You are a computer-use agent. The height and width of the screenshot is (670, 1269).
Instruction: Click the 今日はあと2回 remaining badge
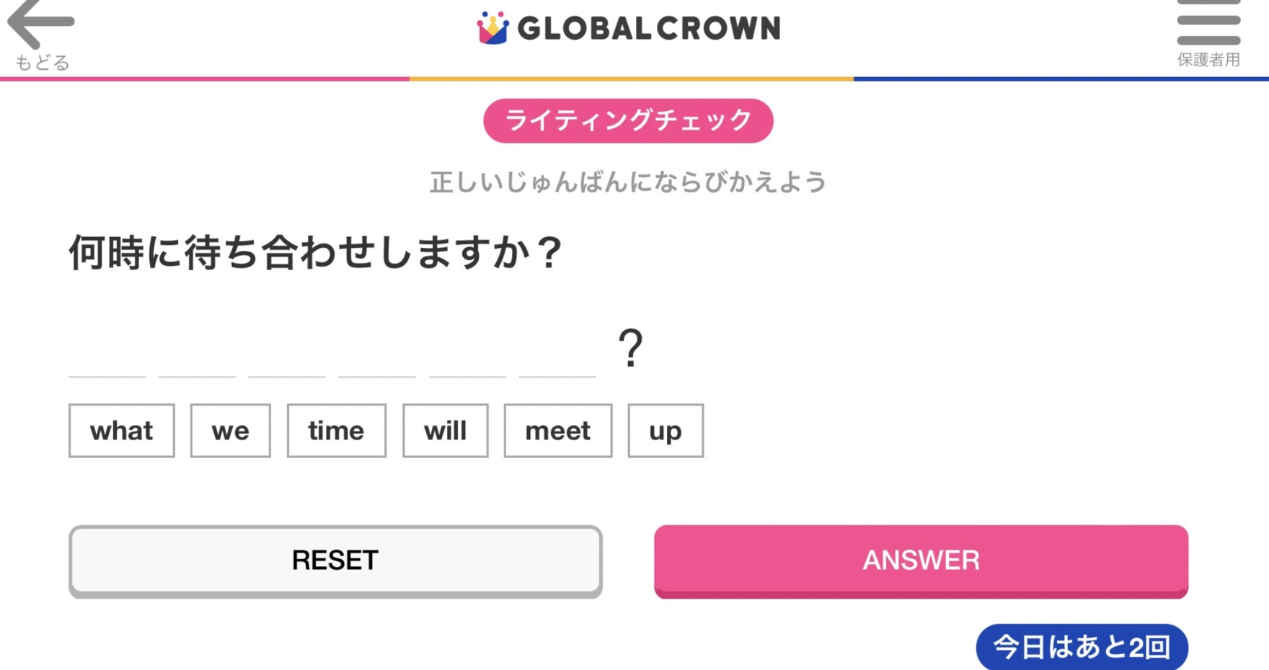[x=1081, y=646]
